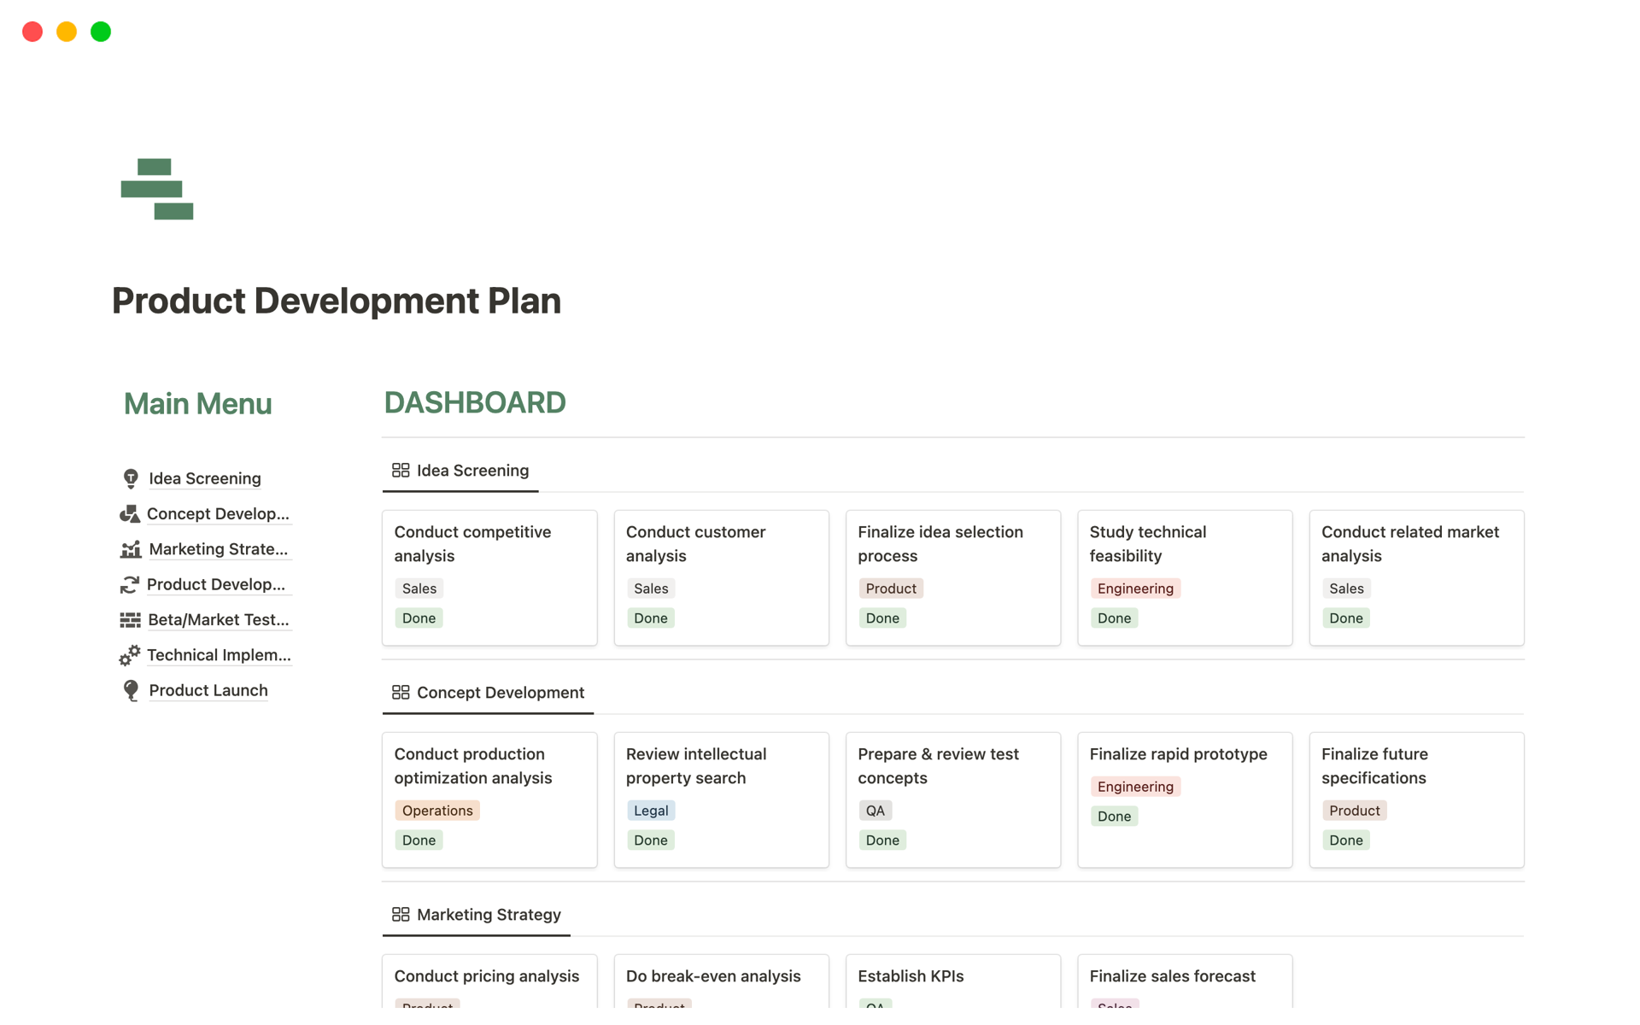This screenshot has width=1640, height=1025.
Task: Click the Beta/Market Testing table icon
Action: coord(130,619)
